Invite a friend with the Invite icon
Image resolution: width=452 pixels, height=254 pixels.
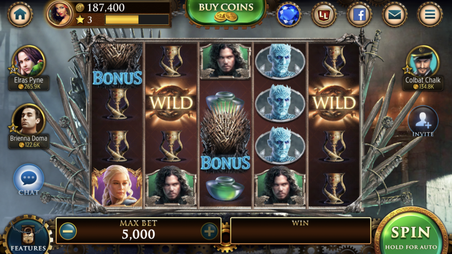tap(423, 122)
